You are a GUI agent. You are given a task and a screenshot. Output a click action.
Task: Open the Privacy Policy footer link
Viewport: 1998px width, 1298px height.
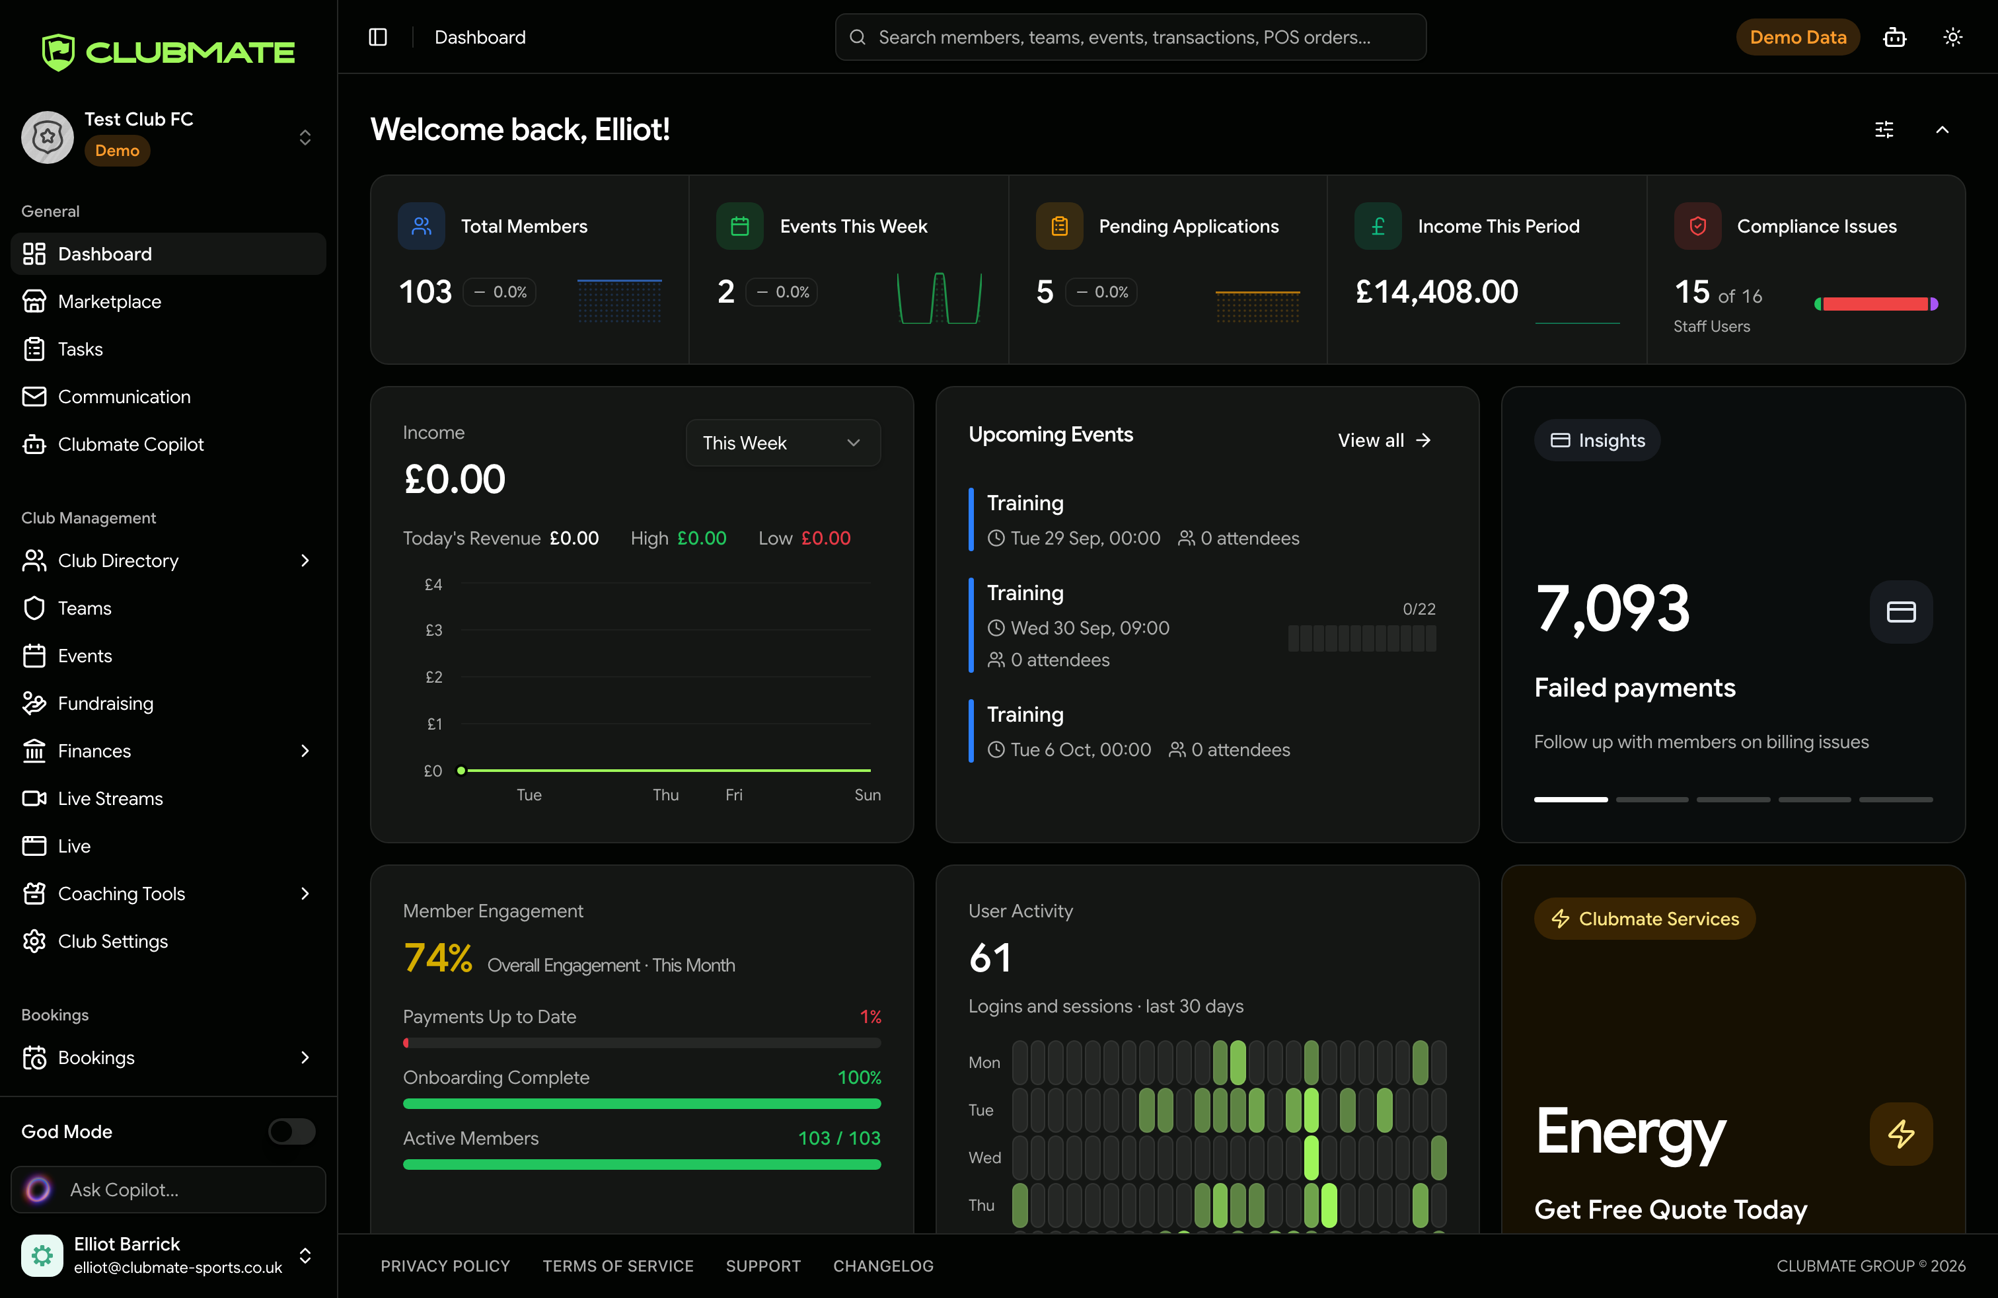point(445,1265)
